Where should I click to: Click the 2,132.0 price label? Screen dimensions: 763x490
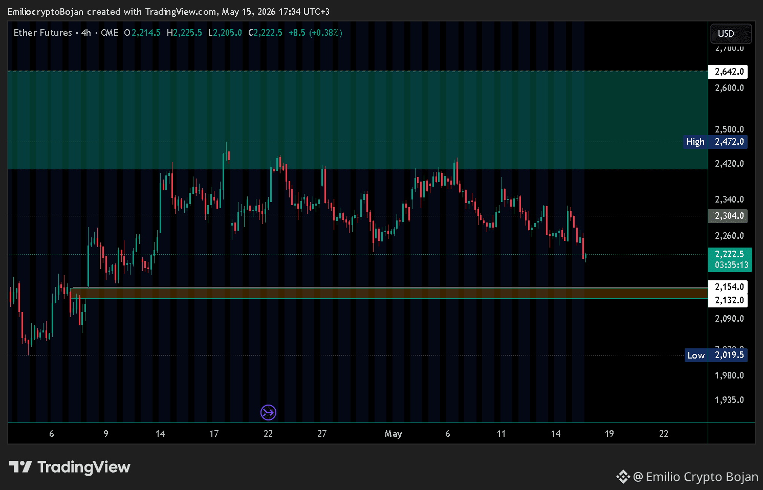(x=728, y=300)
